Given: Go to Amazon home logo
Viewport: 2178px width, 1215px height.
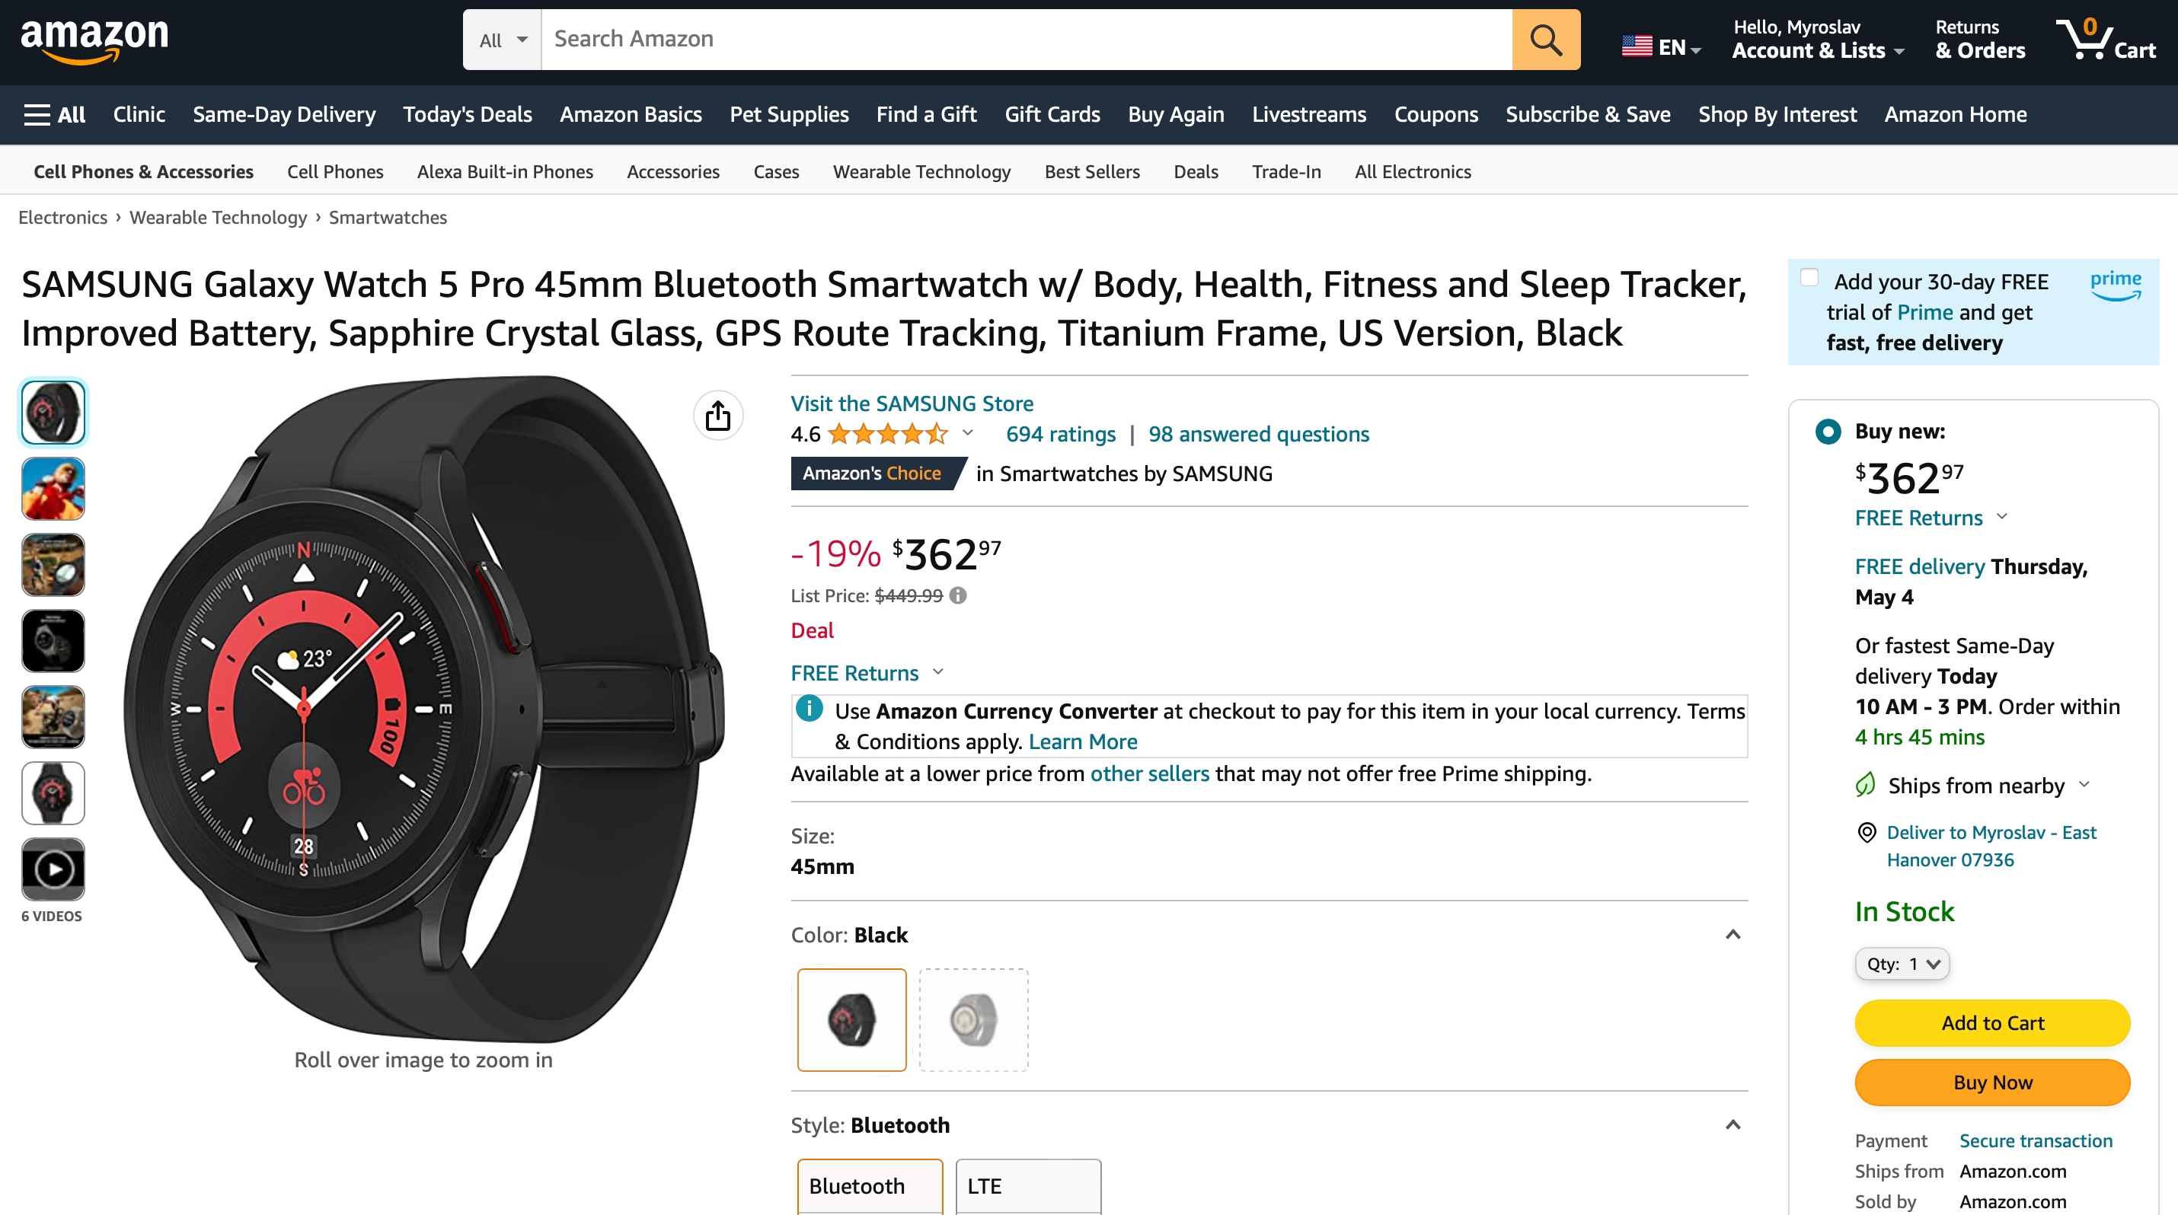Looking at the screenshot, I should (x=94, y=40).
